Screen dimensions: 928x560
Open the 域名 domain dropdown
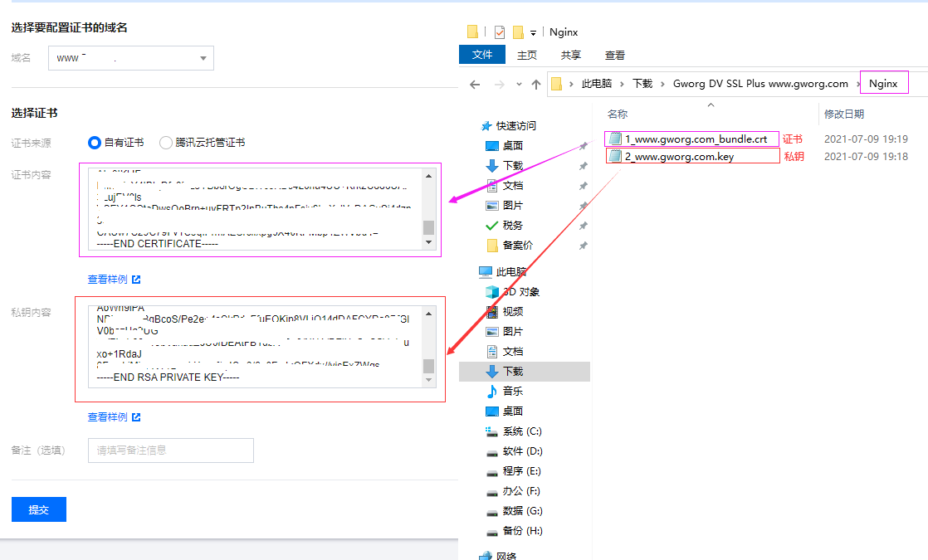point(131,58)
